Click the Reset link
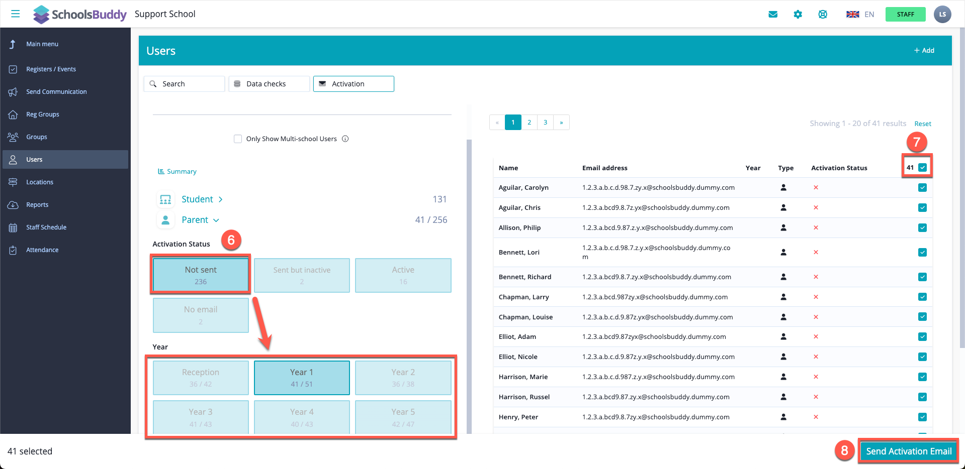The width and height of the screenshot is (965, 469). tap(922, 124)
